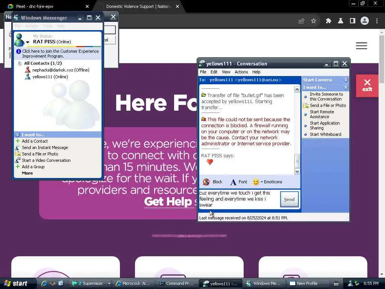385x289 pixels.
Task: Open the Windows start menu
Action: pos(17,283)
